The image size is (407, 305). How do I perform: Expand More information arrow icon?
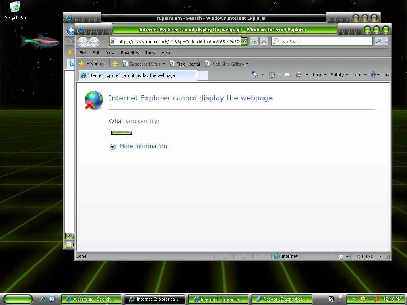[x=112, y=147]
